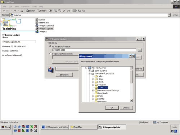Image resolution: width=180 pixels, height=135 pixels.
Task: Toggle the Folders pane button
Action: (42, 11)
